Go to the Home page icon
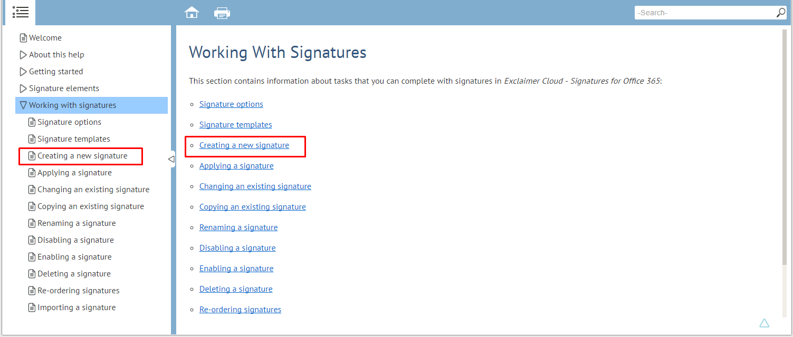This screenshot has width=793, height=337. pyautogui.click(x=192, y=13)
